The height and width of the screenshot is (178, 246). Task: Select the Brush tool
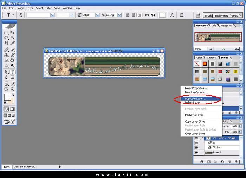pos(13,50)
